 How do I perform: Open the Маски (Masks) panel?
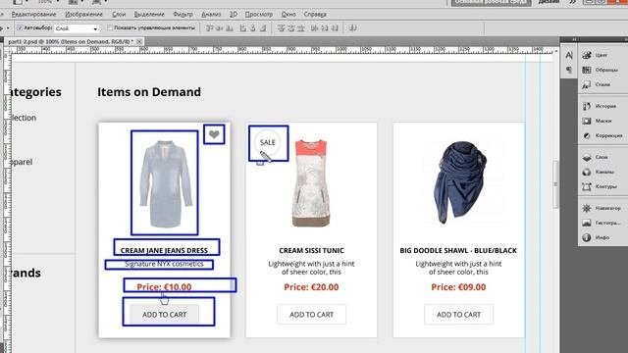click(596, 121)
